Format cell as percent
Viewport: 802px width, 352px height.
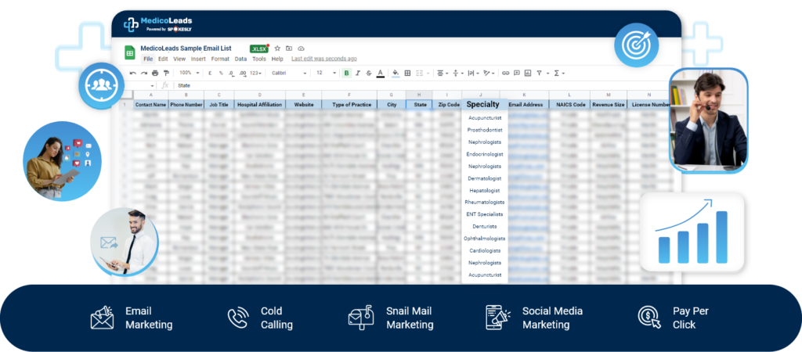pos(221,73)
